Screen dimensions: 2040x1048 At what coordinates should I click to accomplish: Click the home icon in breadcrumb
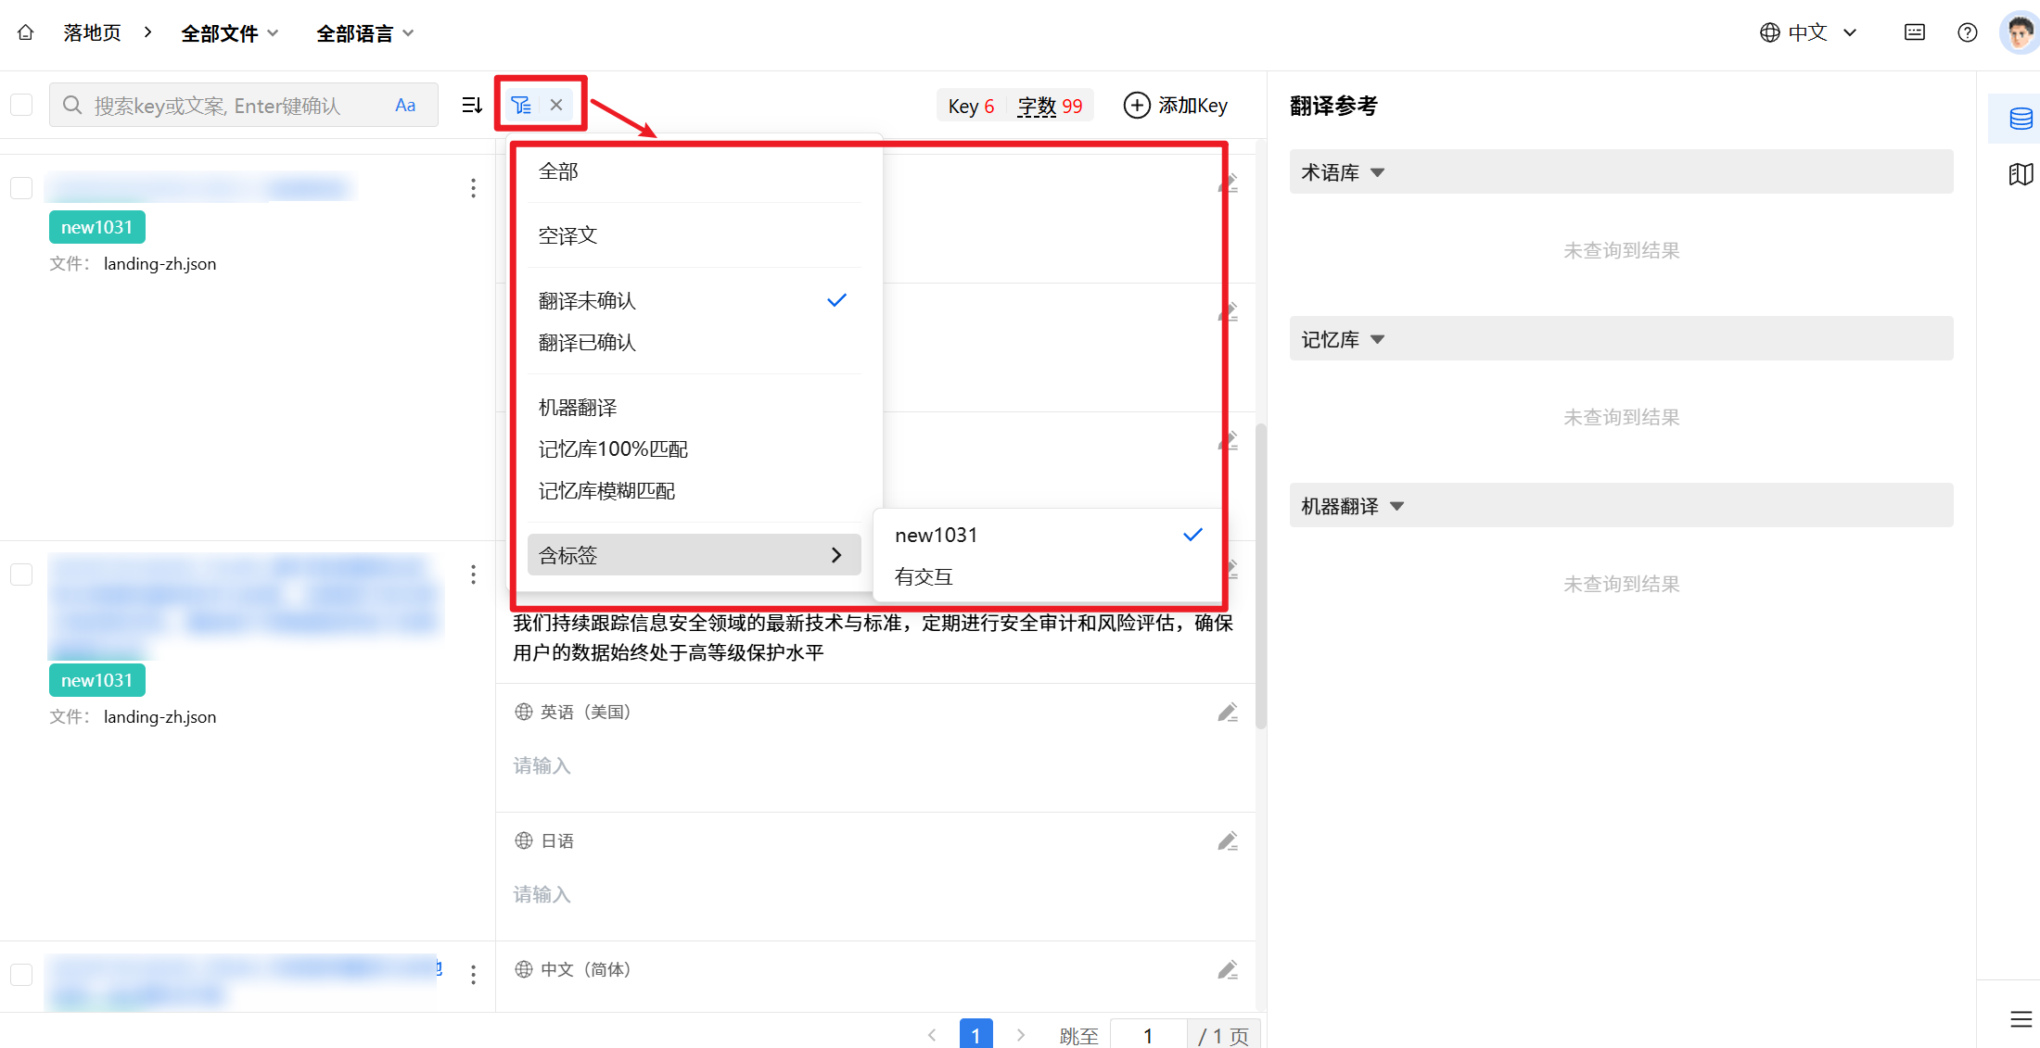[26, 33]
